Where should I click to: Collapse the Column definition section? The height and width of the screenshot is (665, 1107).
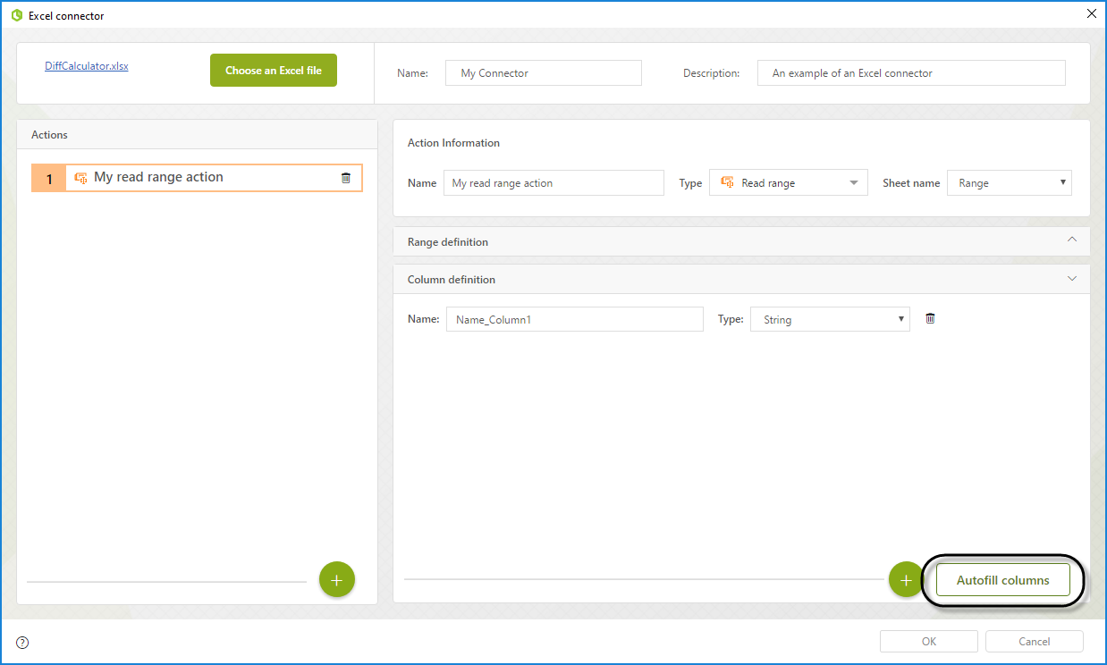pos(1072,279)
